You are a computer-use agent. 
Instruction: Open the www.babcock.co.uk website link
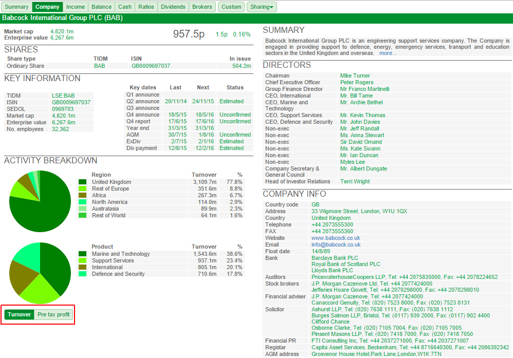click(x=336, y=238)
